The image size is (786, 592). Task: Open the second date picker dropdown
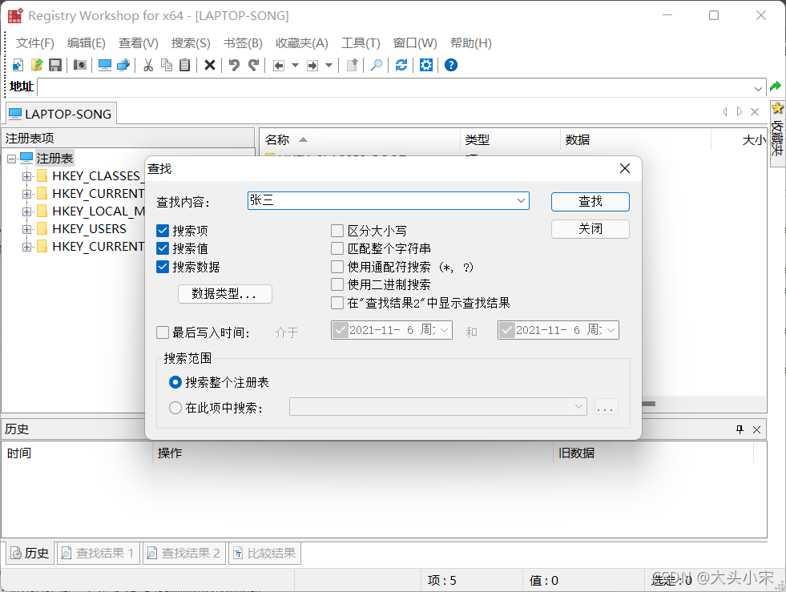(611, 330)
